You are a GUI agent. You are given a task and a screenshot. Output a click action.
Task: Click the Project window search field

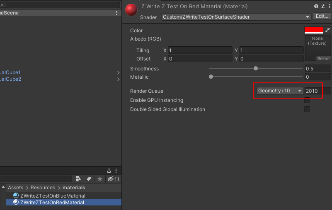[36, 179]
